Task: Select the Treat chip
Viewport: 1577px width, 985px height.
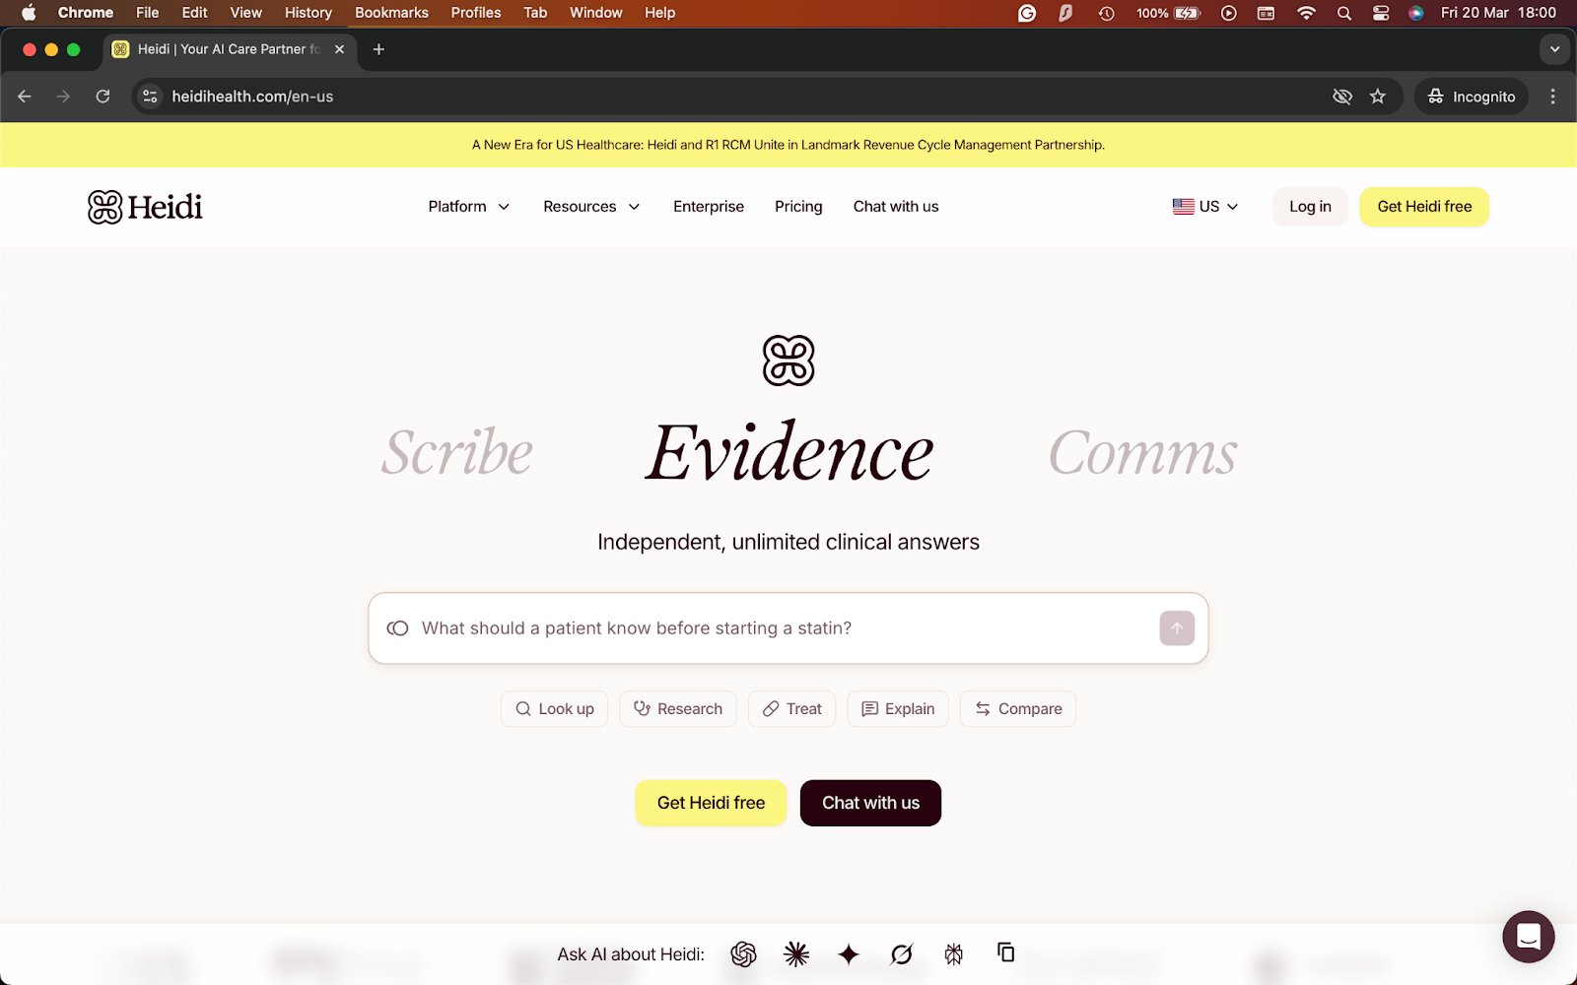Action: (x=792, y=709)
